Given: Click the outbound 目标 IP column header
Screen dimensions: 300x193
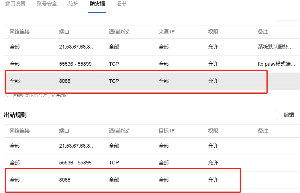Looking at the screenshot, I should 166,131.
